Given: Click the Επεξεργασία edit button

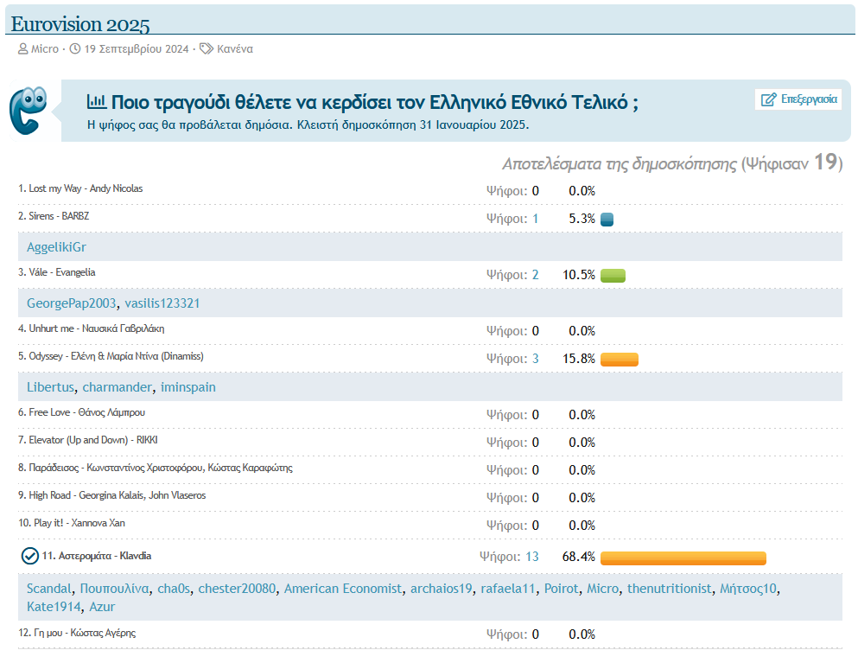Looking at the screenshot, I should pyautogui.click(x=798, y=99).
